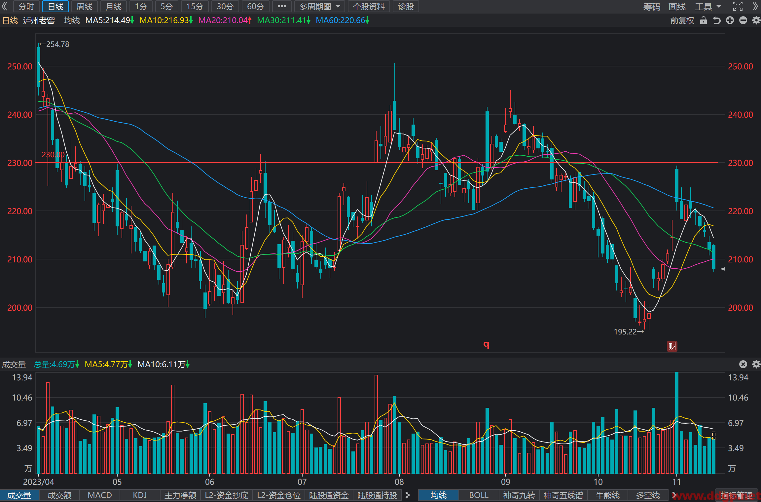Close the 成交量 indicator panel
The height and width of the screenshot is (502, 761).
click(x=743, y=364)
